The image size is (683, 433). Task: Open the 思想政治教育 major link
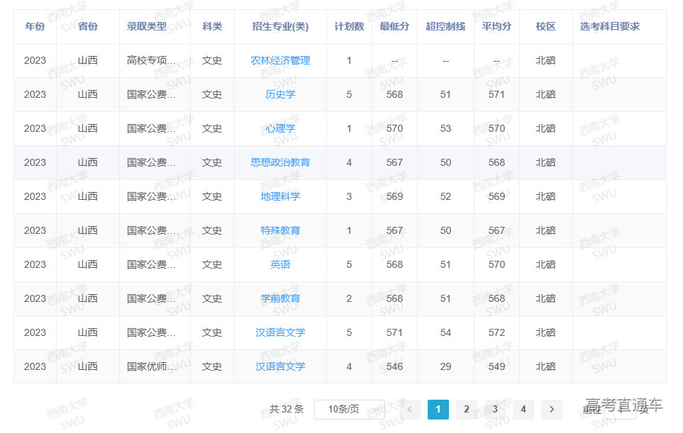coord(280,163)
